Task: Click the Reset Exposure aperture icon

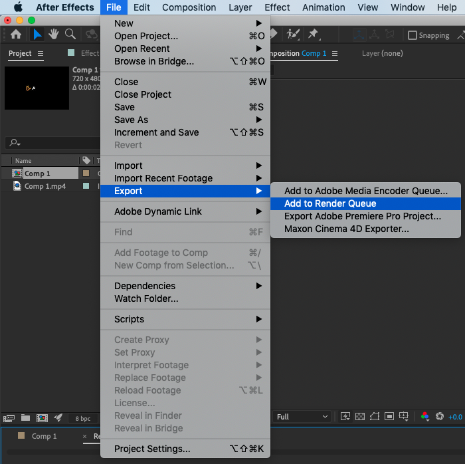Action: tap(439, 417)
